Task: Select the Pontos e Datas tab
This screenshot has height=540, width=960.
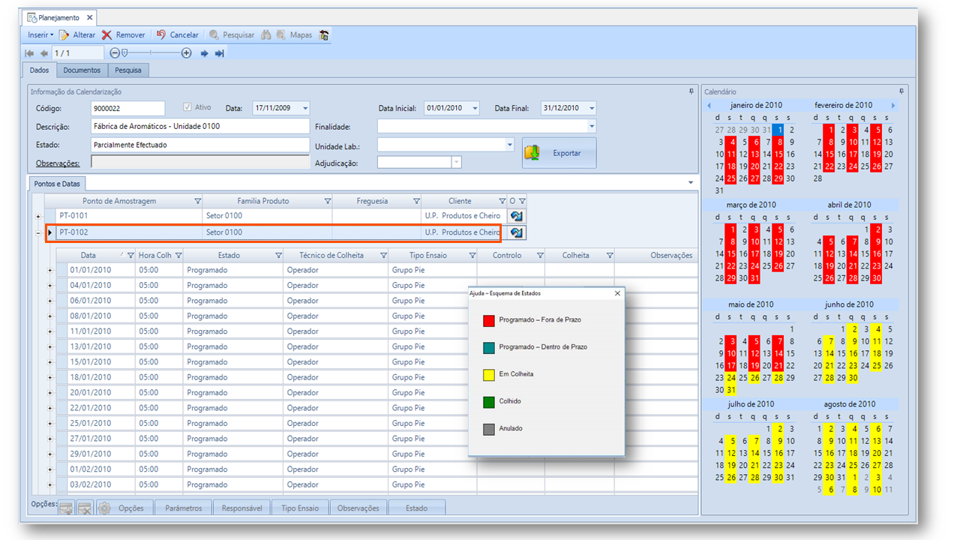Action: pyautogui.click(x=58, y=184)
